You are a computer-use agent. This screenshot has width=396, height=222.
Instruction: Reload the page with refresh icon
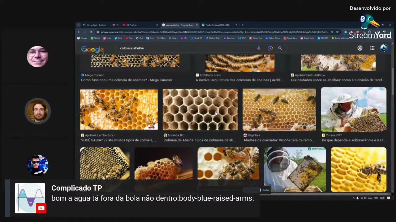click(x=91, y=32)
